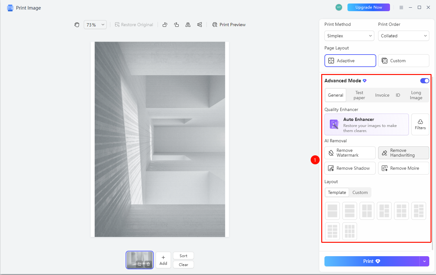
Task: Rotate image right (clockwise icon)
Action: point(176,25)
